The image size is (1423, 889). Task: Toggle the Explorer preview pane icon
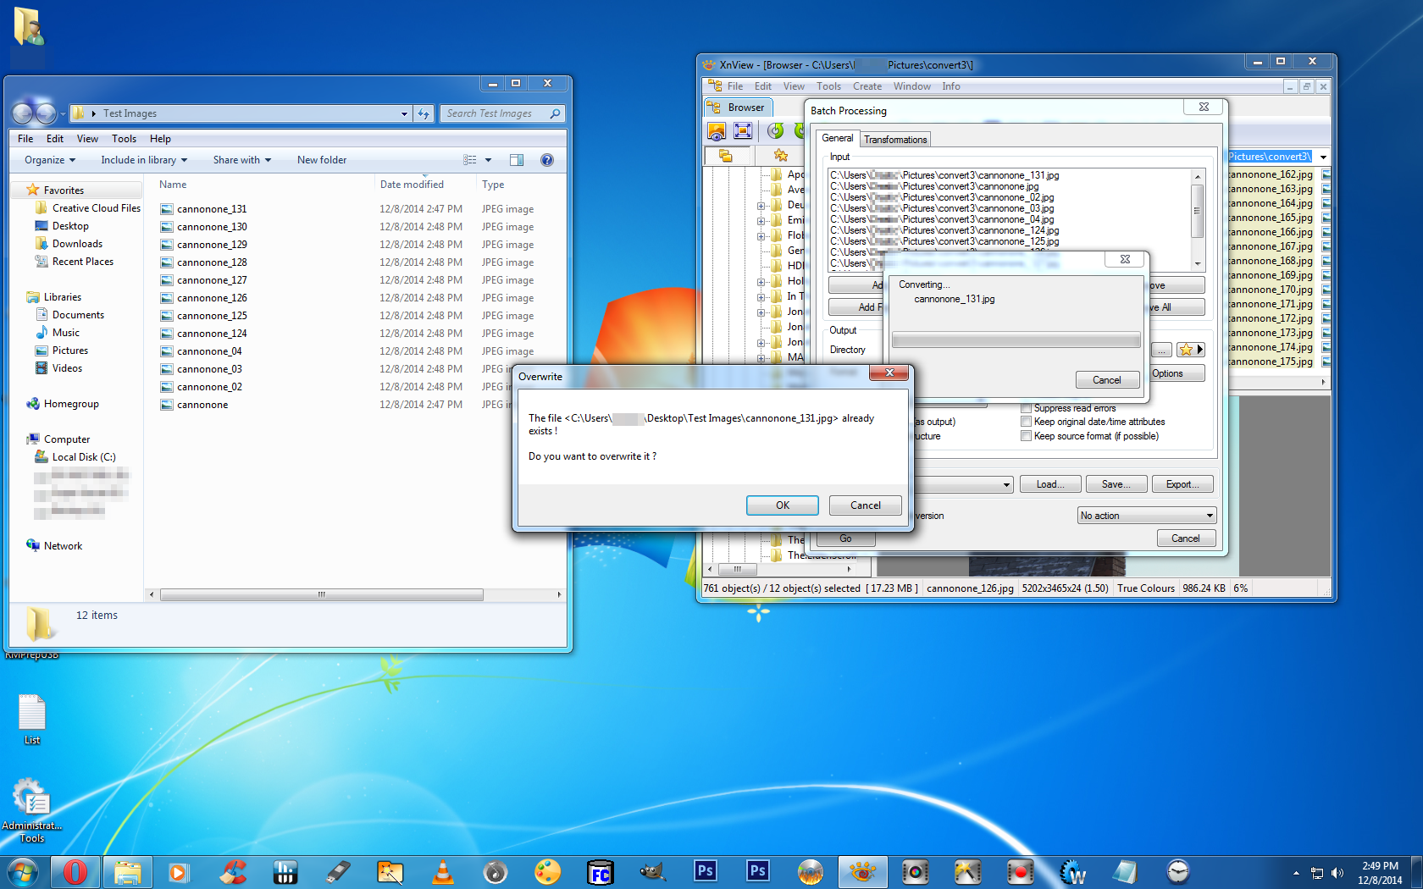pos(517,160)
